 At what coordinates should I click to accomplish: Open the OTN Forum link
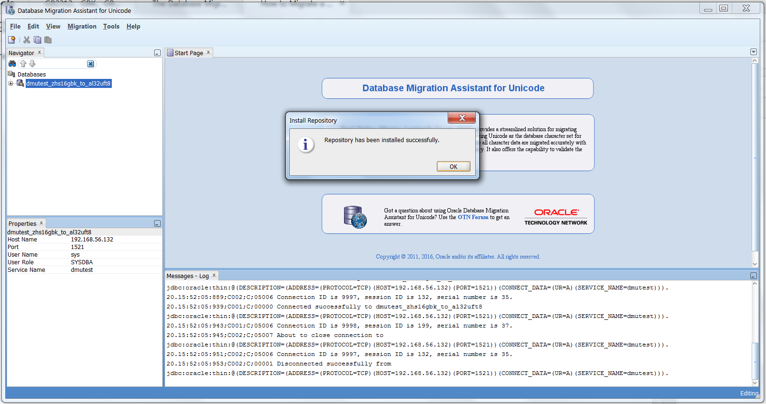coord(473,217)
